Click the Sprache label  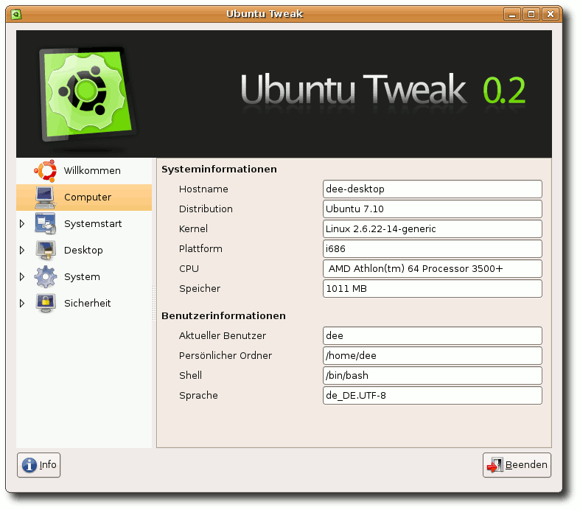(x=198, y=396)
